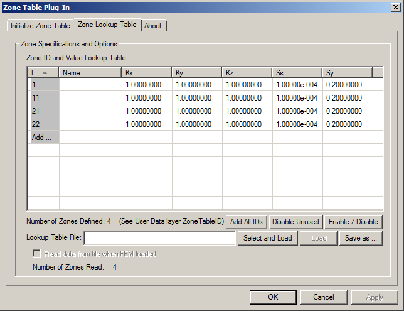
Task: Click the Cancel button
Action: coord(324,297)
